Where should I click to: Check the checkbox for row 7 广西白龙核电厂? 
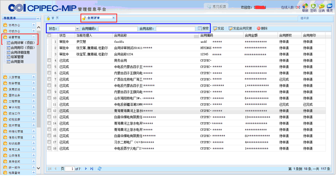pyautogui.click(x=49, y=79)
